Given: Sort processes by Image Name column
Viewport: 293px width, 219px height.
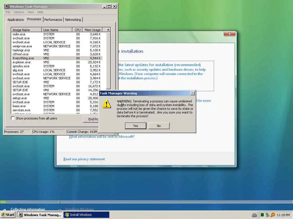Looking at the screenshot, I should pos(26,30).
